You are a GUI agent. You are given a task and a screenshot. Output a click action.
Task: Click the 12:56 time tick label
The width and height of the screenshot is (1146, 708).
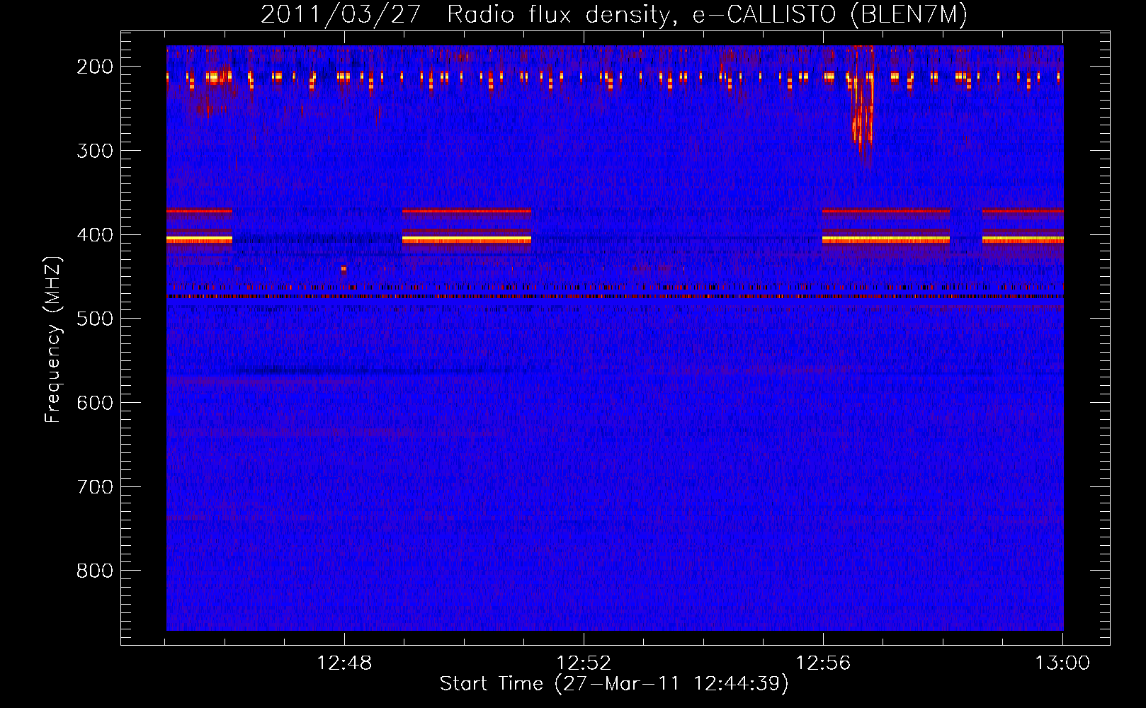[823, 663]
